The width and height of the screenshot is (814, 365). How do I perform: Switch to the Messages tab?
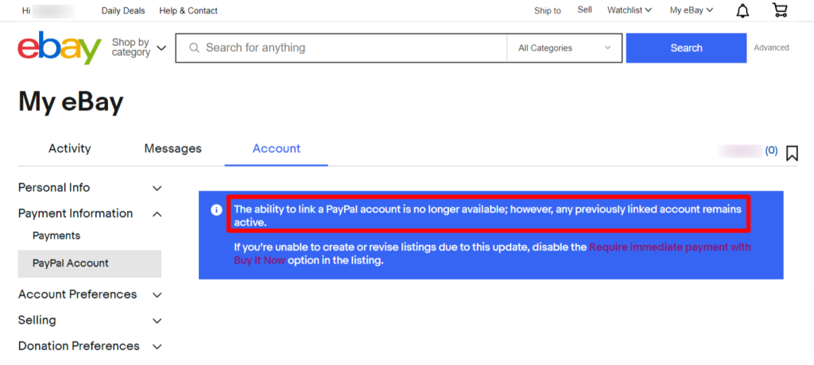click(x=172, y=149)
